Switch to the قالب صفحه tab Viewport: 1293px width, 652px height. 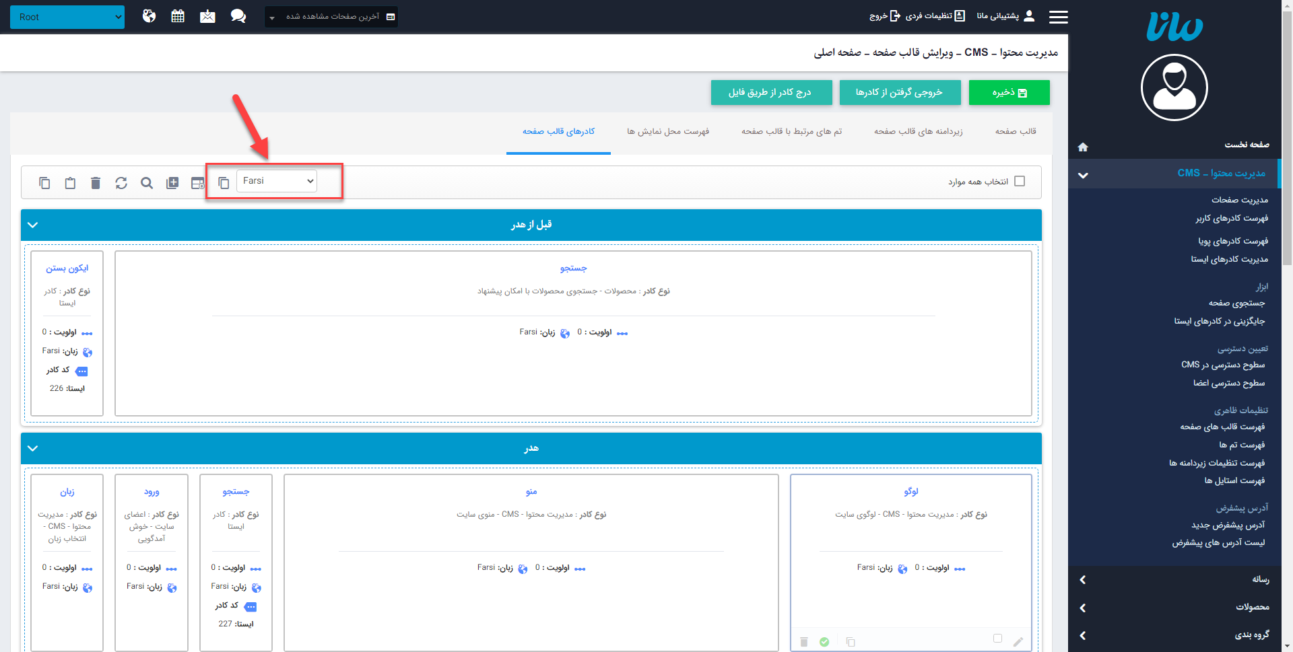(1015, 132)
